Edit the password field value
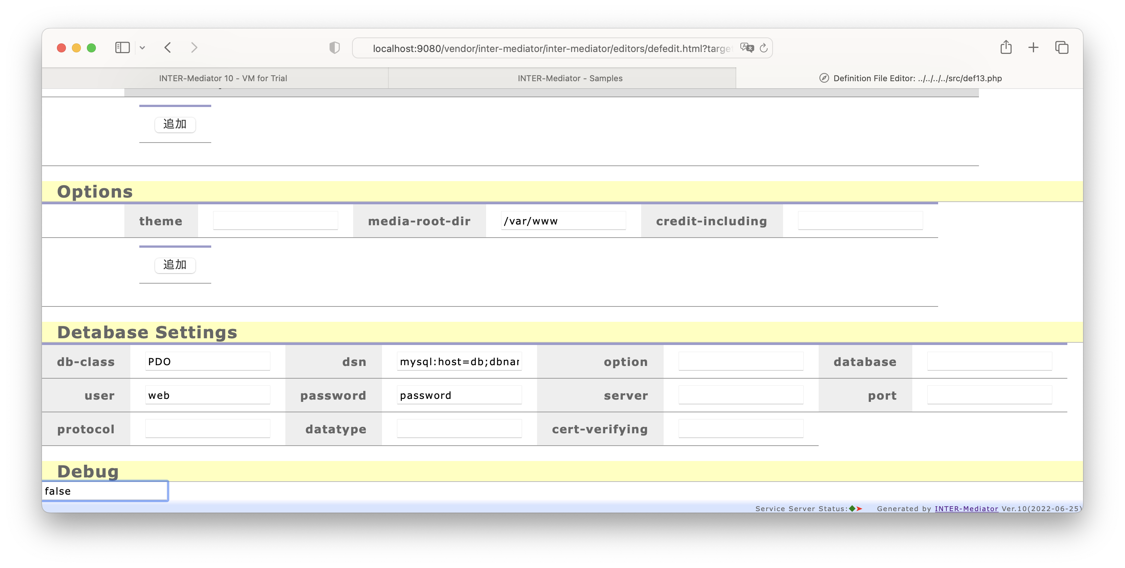The width and height of the screenshot is (1125, 568). pyautogui.click(x=460, y=395)
